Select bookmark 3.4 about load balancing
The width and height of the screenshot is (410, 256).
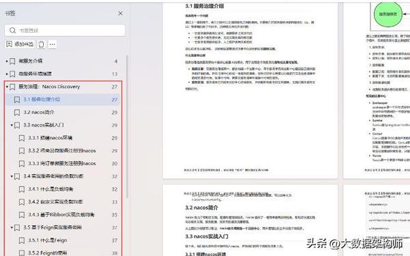53,176
